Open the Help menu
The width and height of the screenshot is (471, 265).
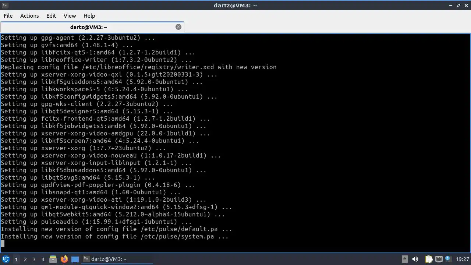(89, 15)
